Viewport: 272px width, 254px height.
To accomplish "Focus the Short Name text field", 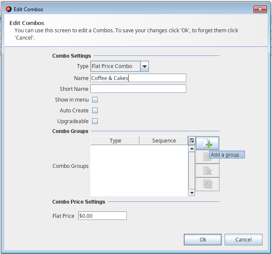I will 138,89.
